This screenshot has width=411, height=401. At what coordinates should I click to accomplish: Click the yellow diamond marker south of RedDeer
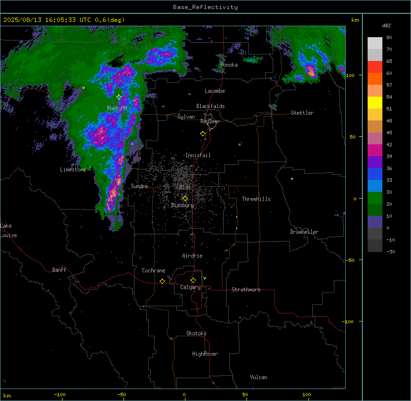click(203, 134)
